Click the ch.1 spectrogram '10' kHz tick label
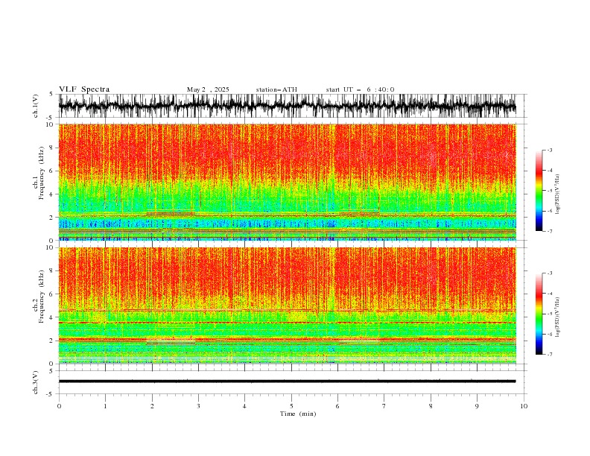This screenshot has width=590, height=456. (51, 124)
